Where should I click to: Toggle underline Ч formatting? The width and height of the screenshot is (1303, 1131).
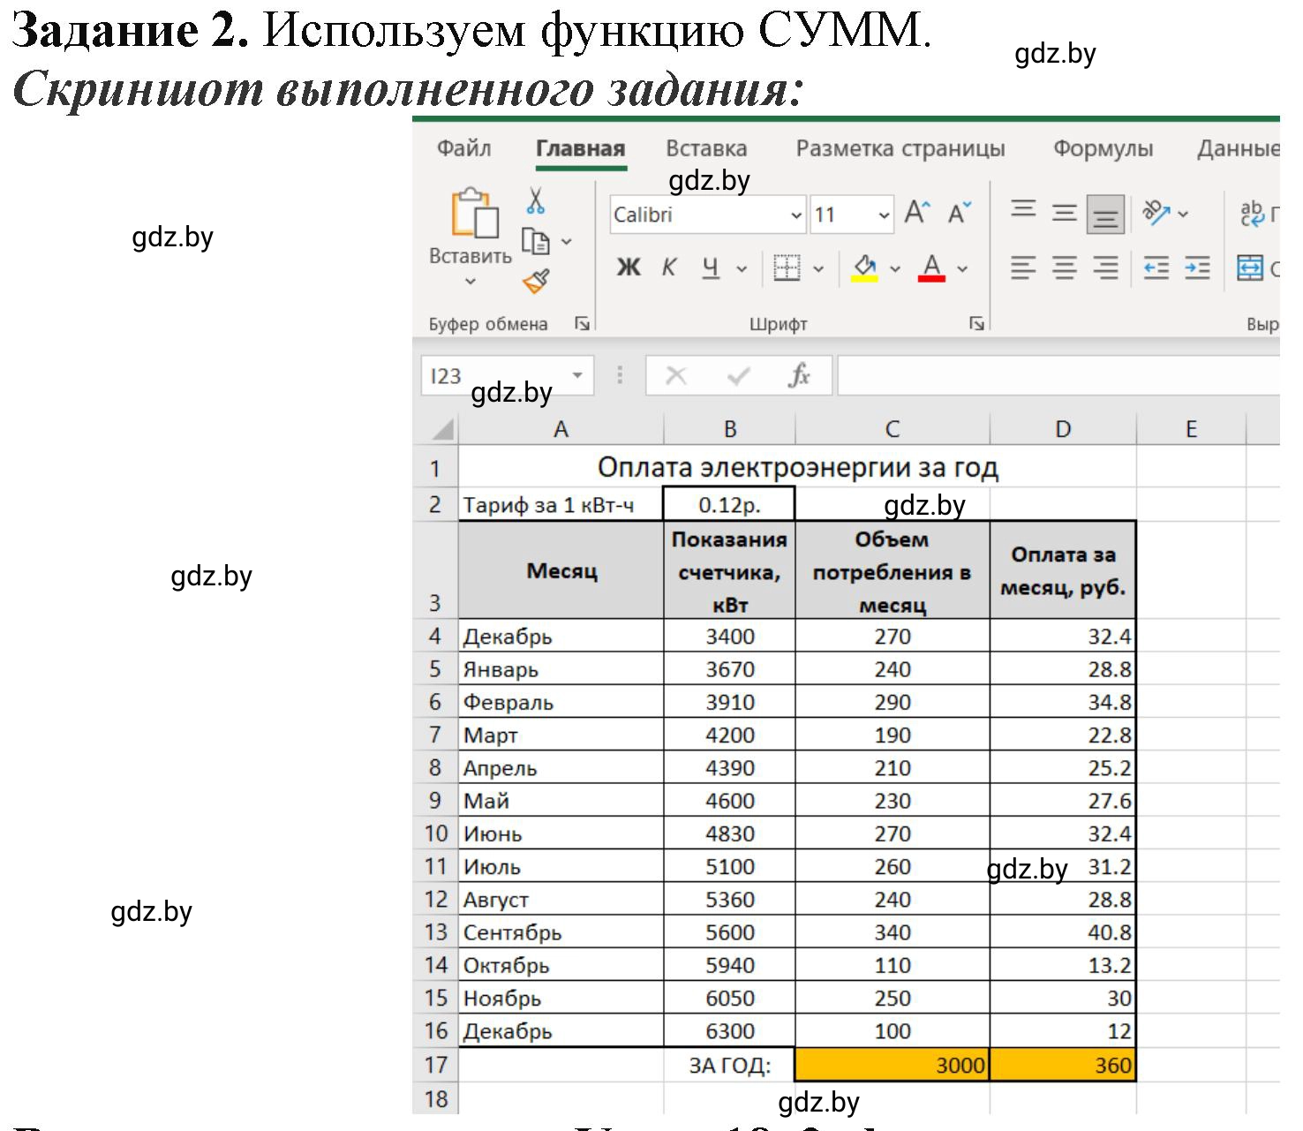(x=711, y=268)
